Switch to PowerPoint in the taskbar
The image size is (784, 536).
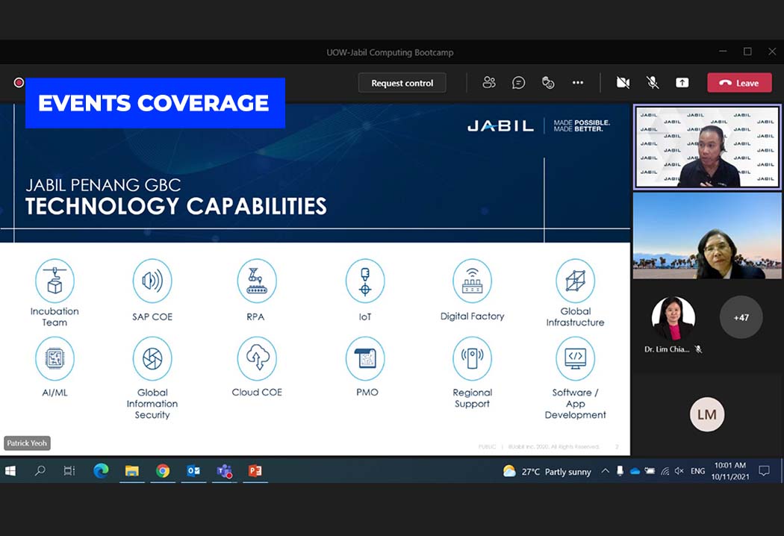(x=255, y=471)
